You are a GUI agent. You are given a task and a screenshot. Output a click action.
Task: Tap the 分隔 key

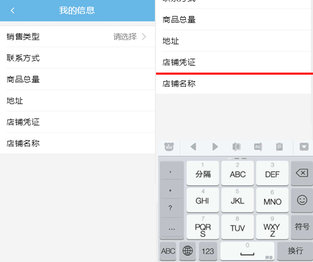coord(203,173)
